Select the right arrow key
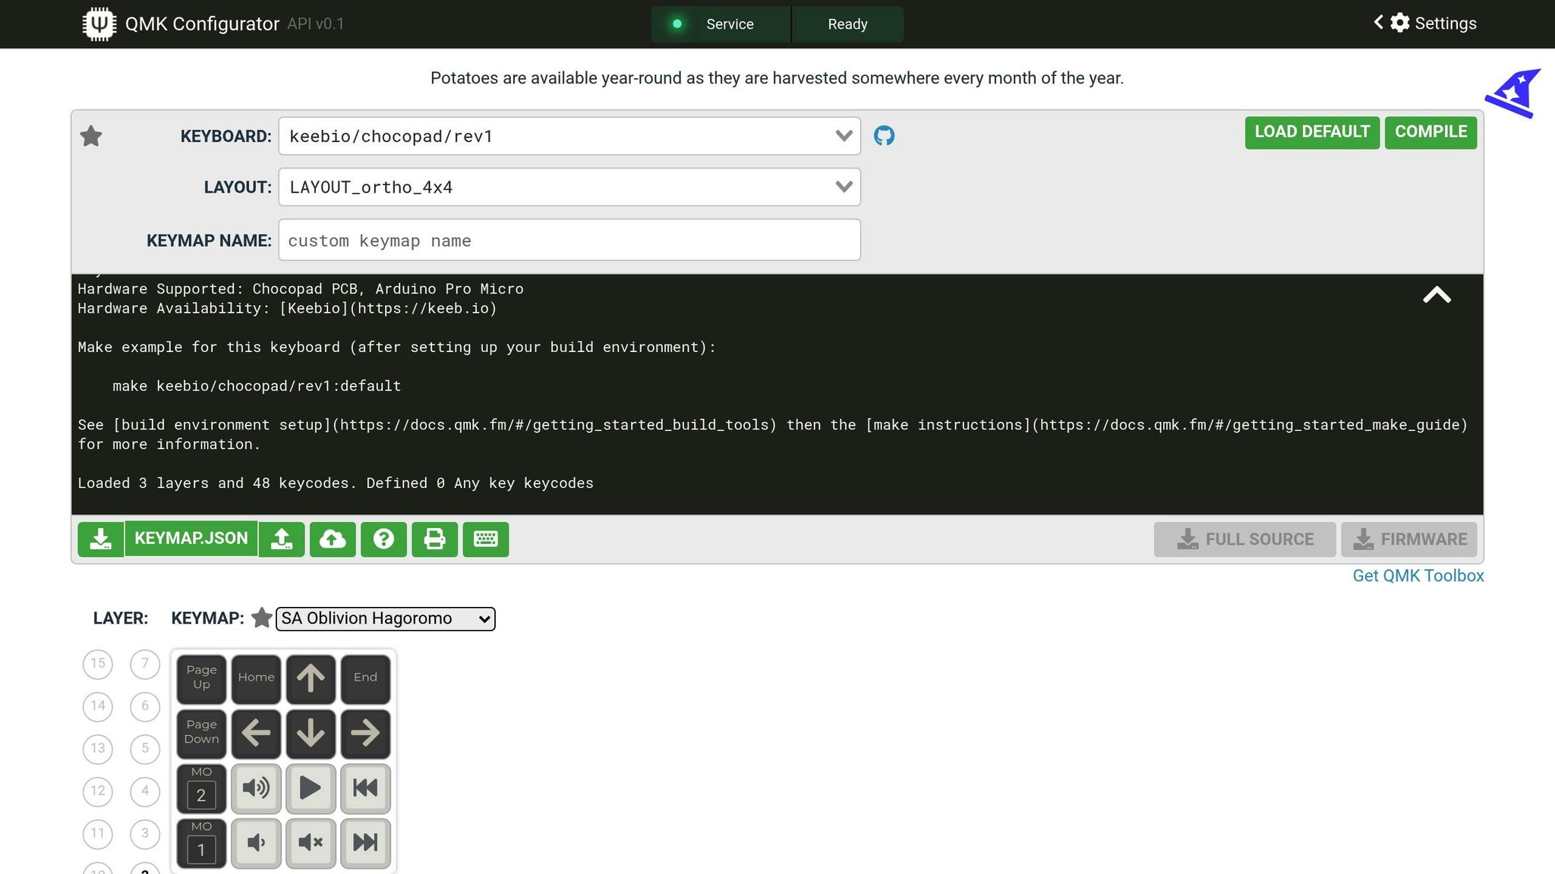 point(365,733)
